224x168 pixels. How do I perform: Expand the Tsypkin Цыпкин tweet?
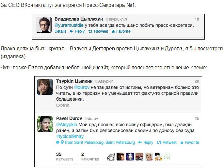(x=62, y=105)
